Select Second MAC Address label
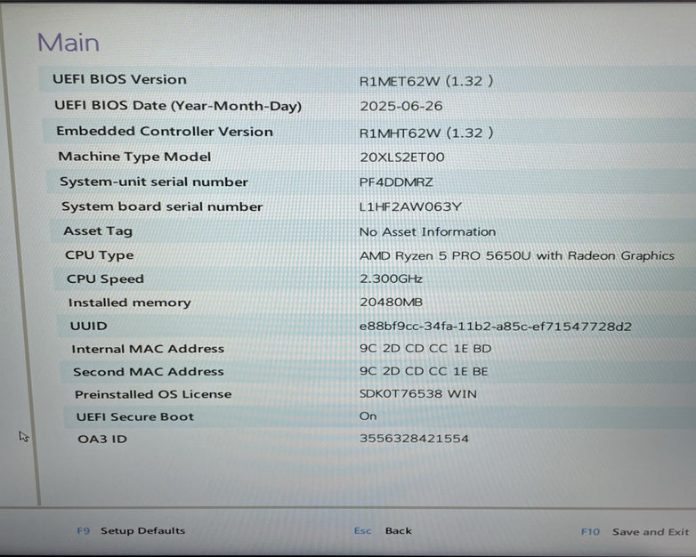Screen dimensions: 696x557 pyautogui.click(x=149, y=371)
